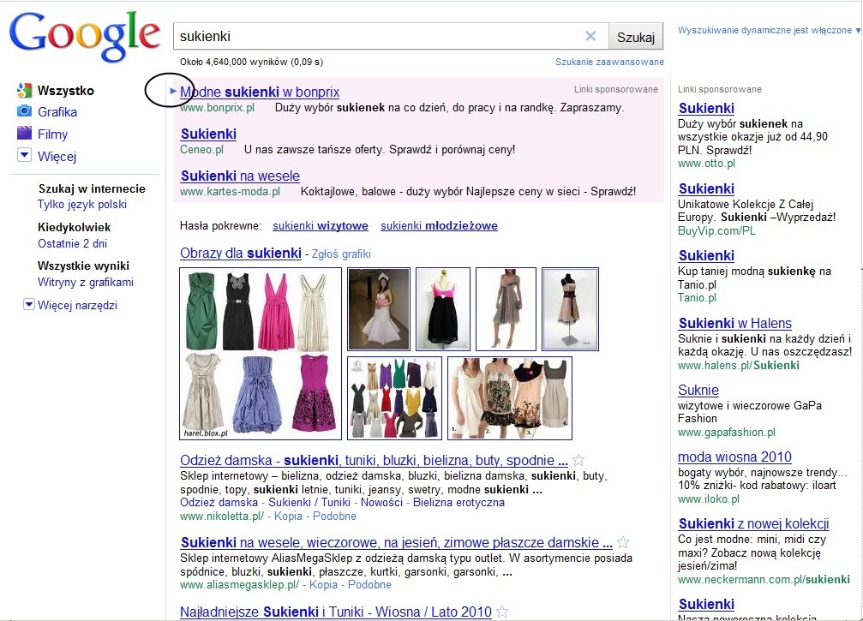Click Zgłoś grafiki link
This screenshot has height=621, width=863.
tap(341, 254)
